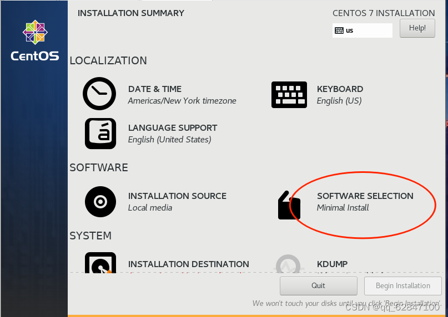Click the Installation Source disc icon

click(100, 202)
